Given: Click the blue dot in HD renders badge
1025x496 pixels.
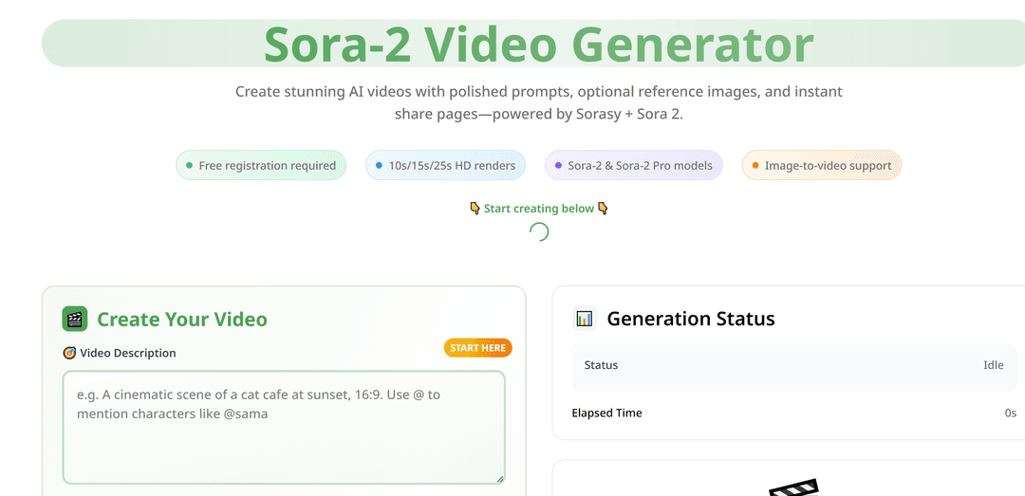Looking at the screenshot, I should click(x=380, y=166).
